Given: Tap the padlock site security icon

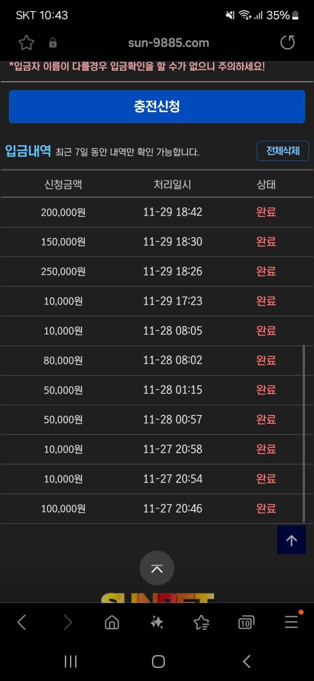Looking at the screenshot, I should point(53,43).
